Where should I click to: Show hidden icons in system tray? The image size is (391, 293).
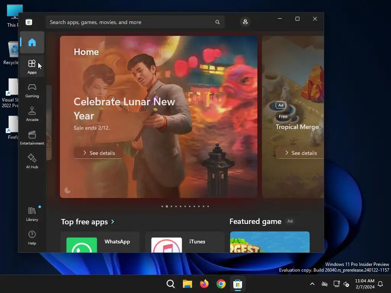[312, 284]
